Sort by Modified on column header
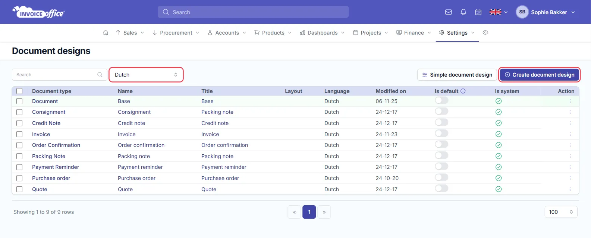 [391, 91]
